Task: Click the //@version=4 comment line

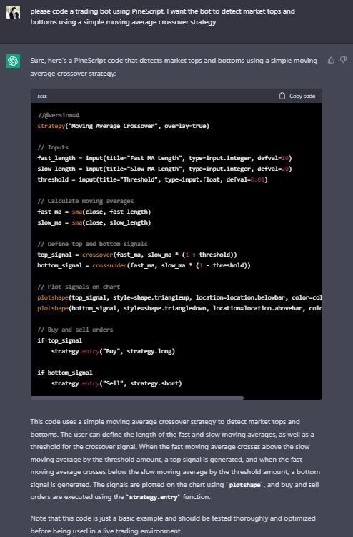Action: (x=59, y=115)
